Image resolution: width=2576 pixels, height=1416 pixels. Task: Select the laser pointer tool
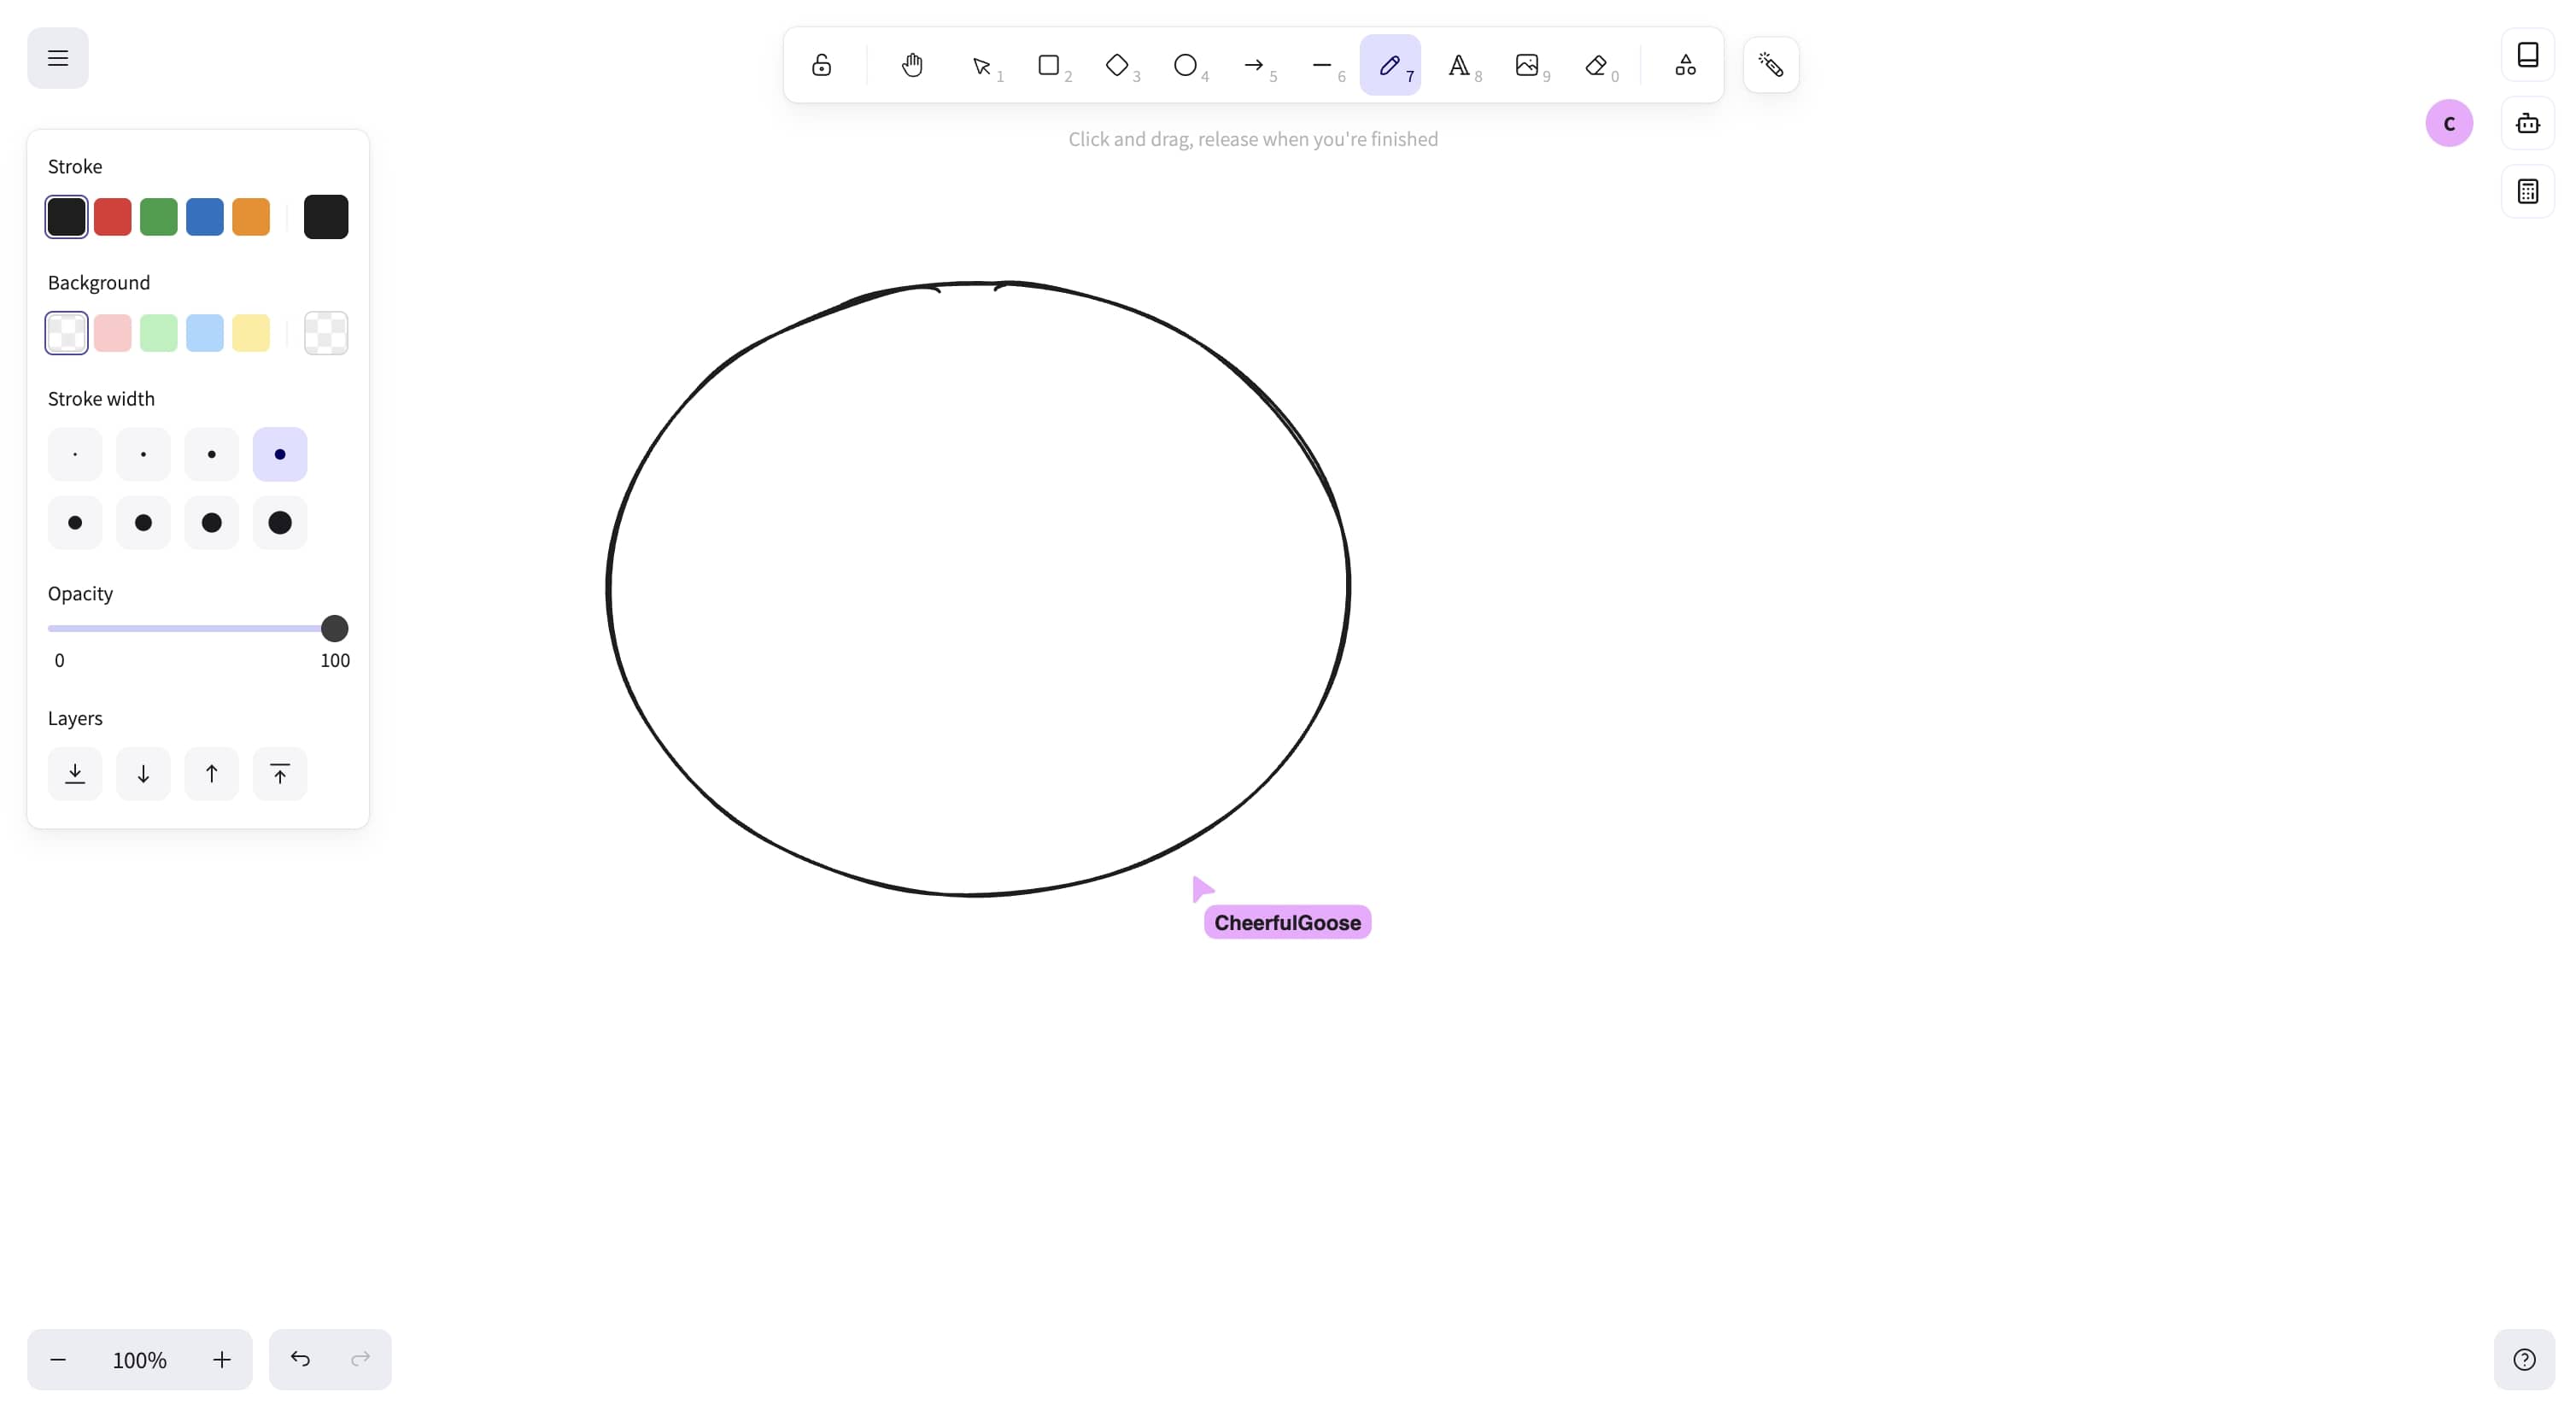click(x=1771, y=66)
